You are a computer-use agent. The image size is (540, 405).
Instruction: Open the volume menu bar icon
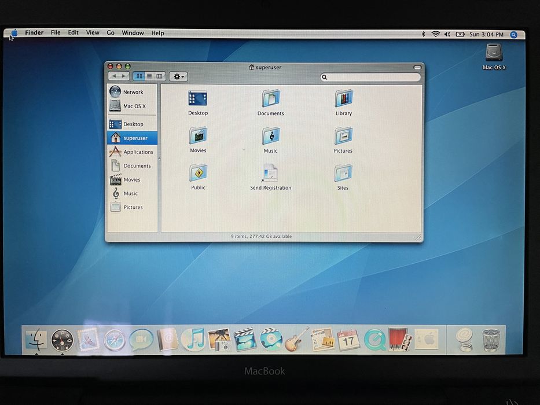(447, 34)
